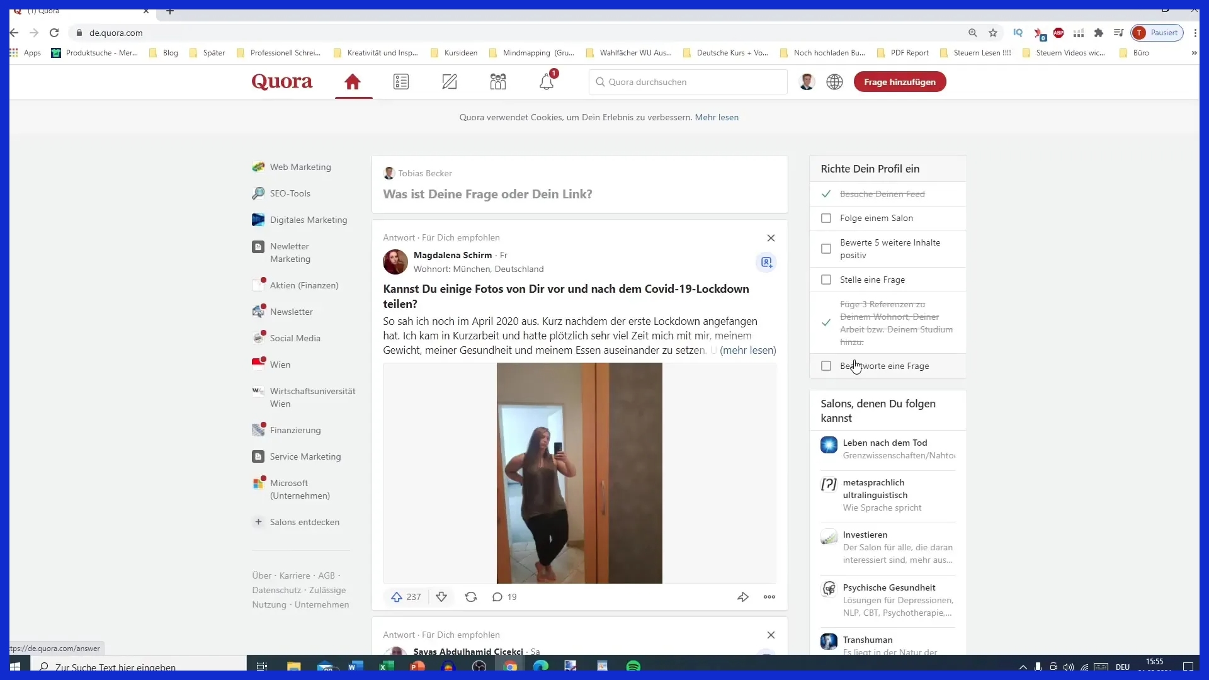This screenshot has height=680, width=1209.
Task: Open 'Mehr lesen' in the cookie notice
Action: click(717, 117)
